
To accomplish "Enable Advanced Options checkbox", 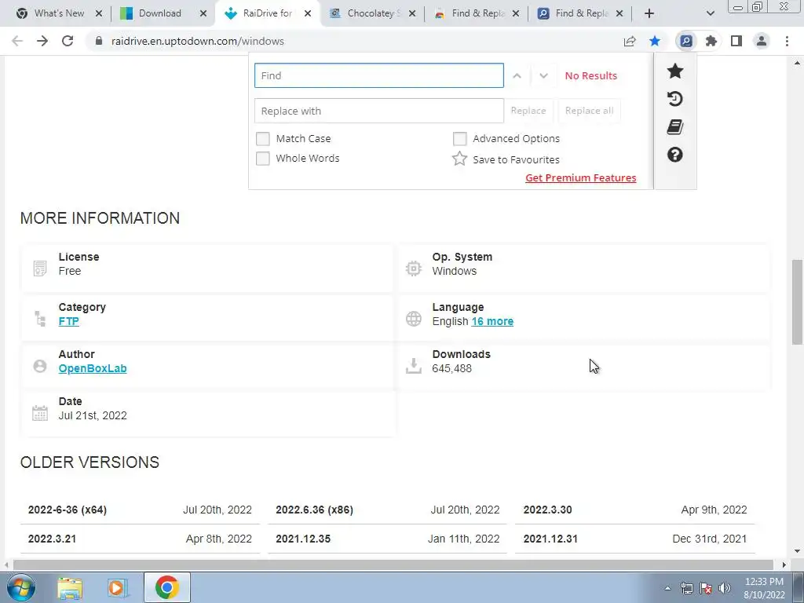I will [460, 138].
